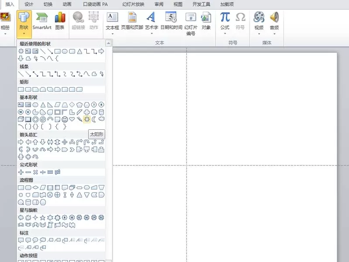Expand the 艺术字 (WordArt) dropdown arrow
Image resolution: width=349 pixels, height=262 pixels.
click(x=151, y=34)
